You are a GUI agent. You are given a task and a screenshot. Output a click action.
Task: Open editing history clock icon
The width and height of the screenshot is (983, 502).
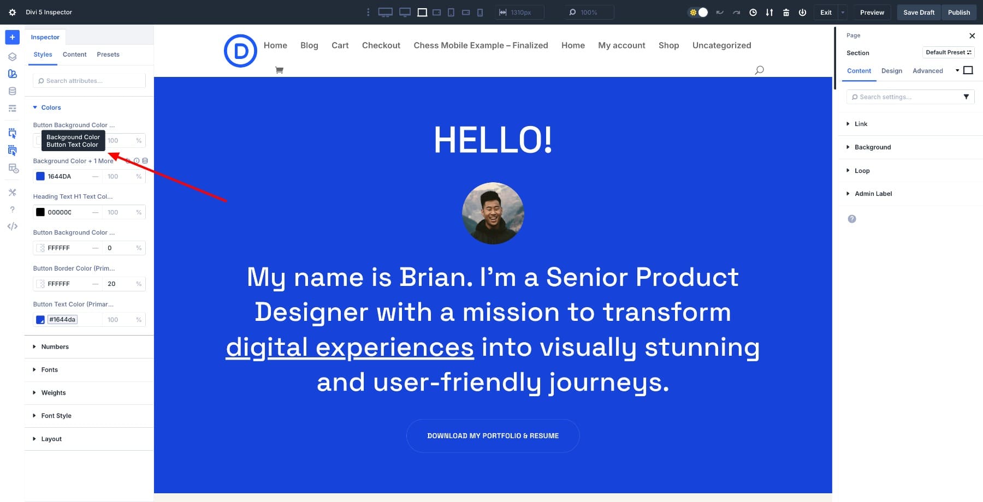tap(753, 13)
